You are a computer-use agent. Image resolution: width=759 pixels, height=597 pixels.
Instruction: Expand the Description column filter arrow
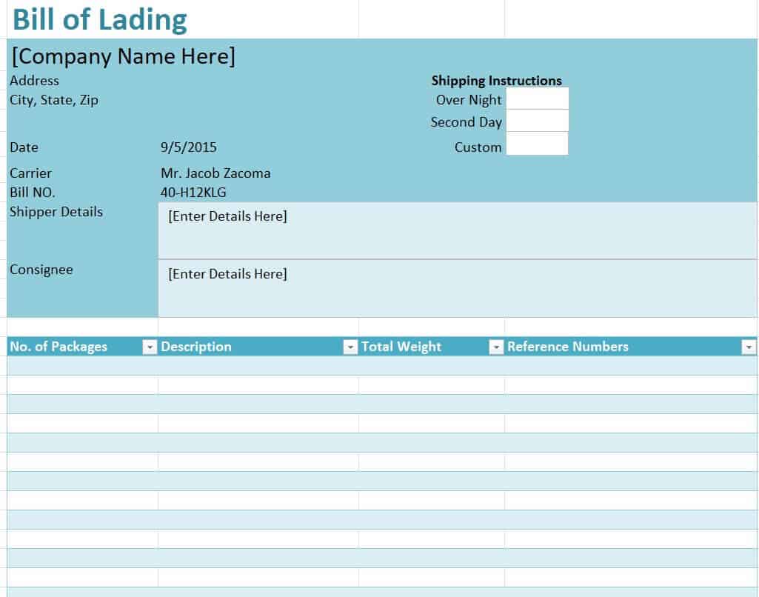click(x=350, y=347)
